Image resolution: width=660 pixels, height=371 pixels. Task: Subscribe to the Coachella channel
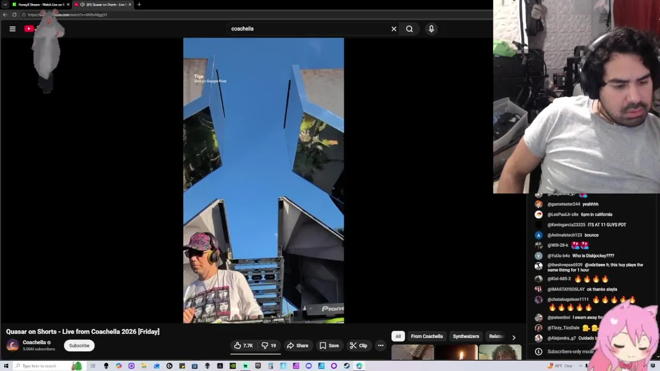tap(79, 345)
